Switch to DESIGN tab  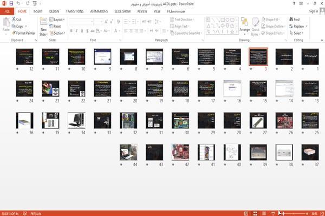pyautogui.click(x=54, y=11)
